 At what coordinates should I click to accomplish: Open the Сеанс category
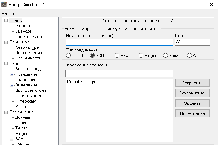[x=16, y=21]
